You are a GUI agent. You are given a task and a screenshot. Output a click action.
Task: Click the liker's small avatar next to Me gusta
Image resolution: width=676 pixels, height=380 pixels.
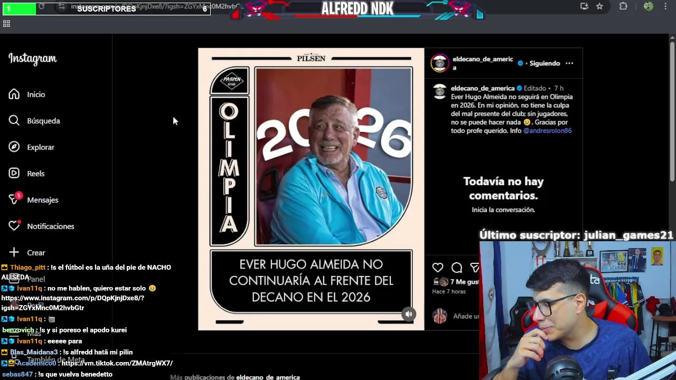point(443,282)
